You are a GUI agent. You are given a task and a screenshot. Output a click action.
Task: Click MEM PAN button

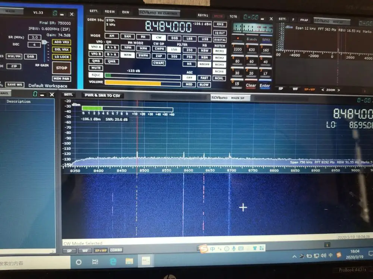(x=62, y=78)
